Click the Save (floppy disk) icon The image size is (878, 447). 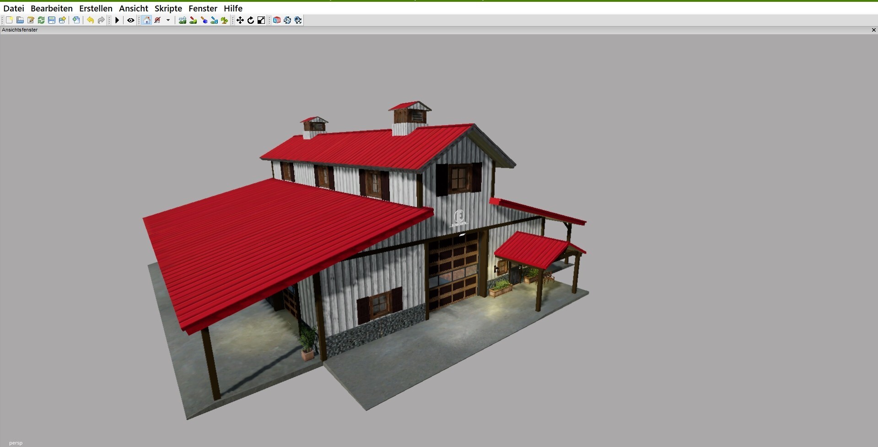coord(52,20)
